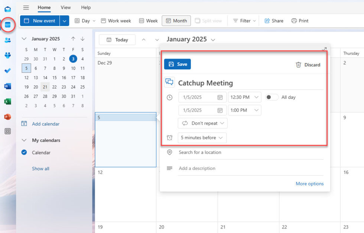This screenshot has height=233, width=364.
Task: Uncheck the Calendar checkbox under My calendars
Action: coord(24,152)
